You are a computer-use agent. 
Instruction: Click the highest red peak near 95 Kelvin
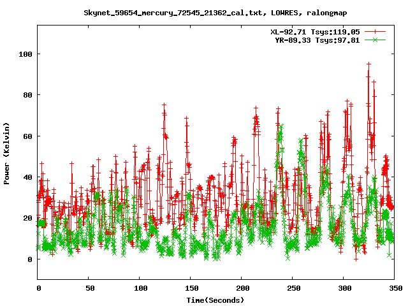tap(368, 64)
